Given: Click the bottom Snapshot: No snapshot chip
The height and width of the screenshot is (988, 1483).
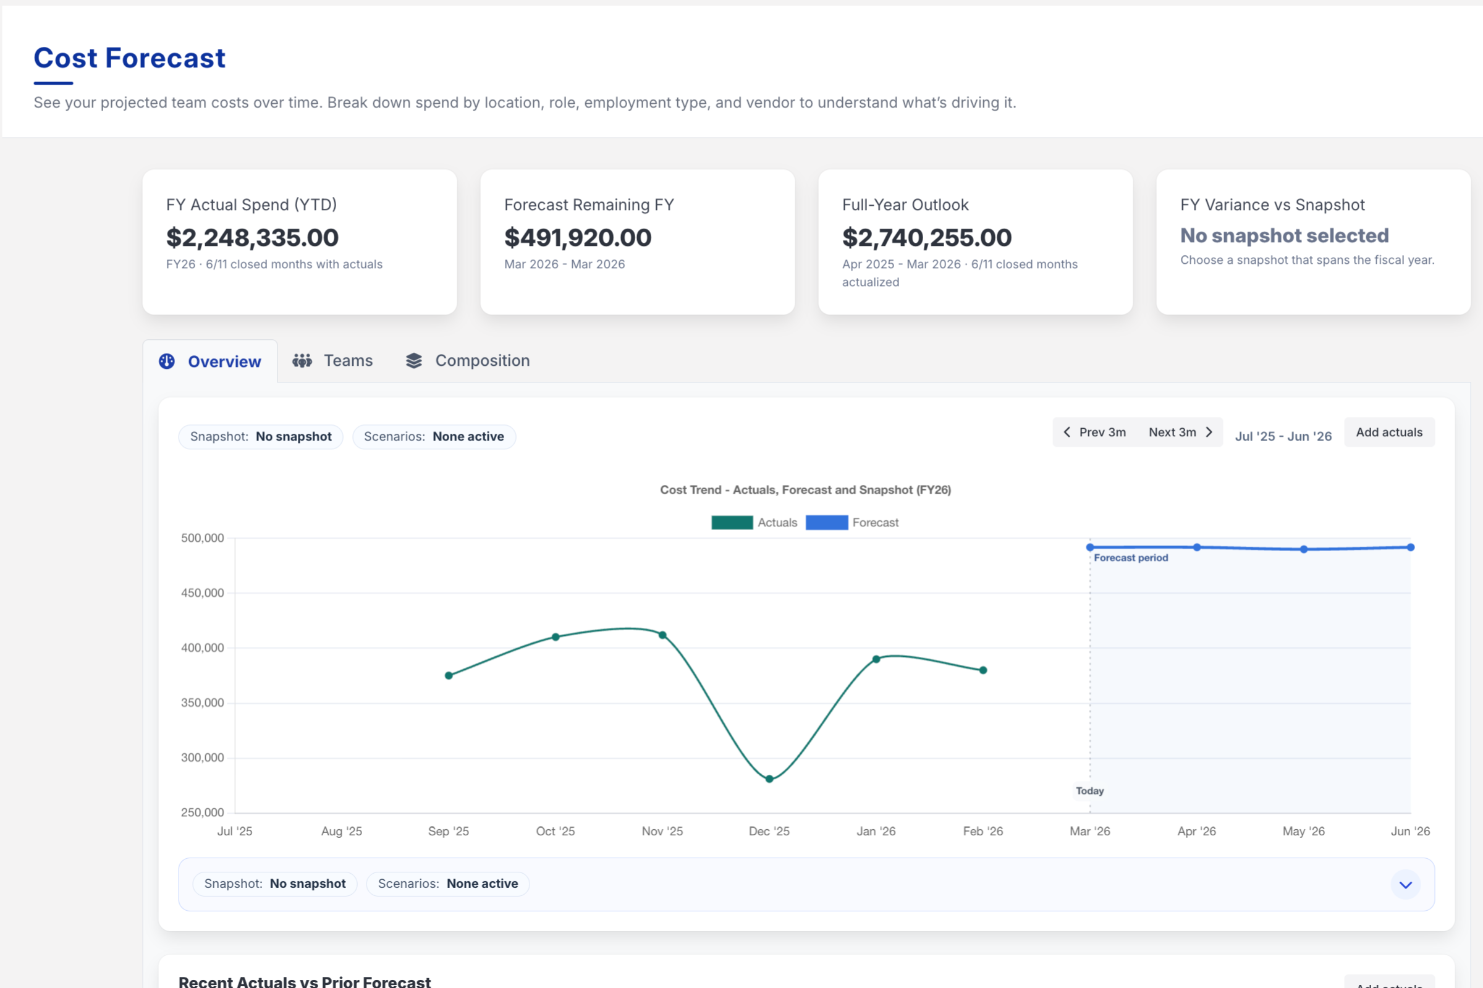Looking at the screenshot, I should click(x=275, y=884).
